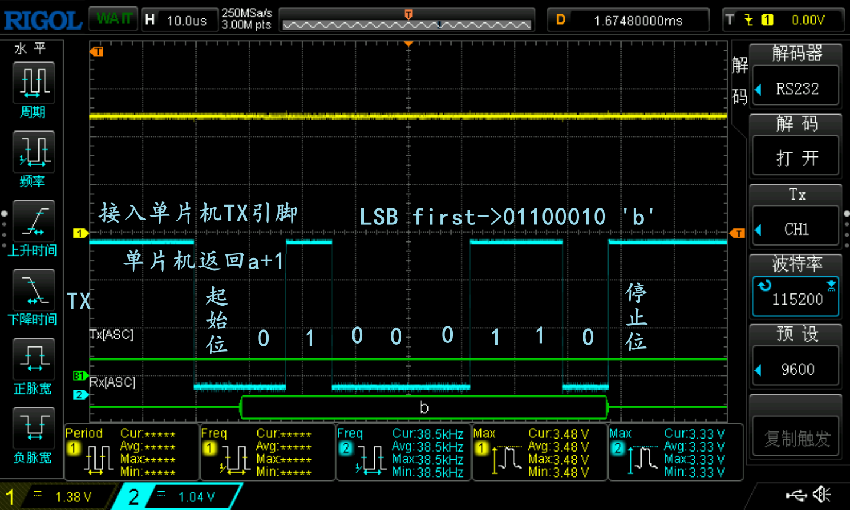Toggle the speaker sound icon
The image size is (850, 510).
click(822, 495)
